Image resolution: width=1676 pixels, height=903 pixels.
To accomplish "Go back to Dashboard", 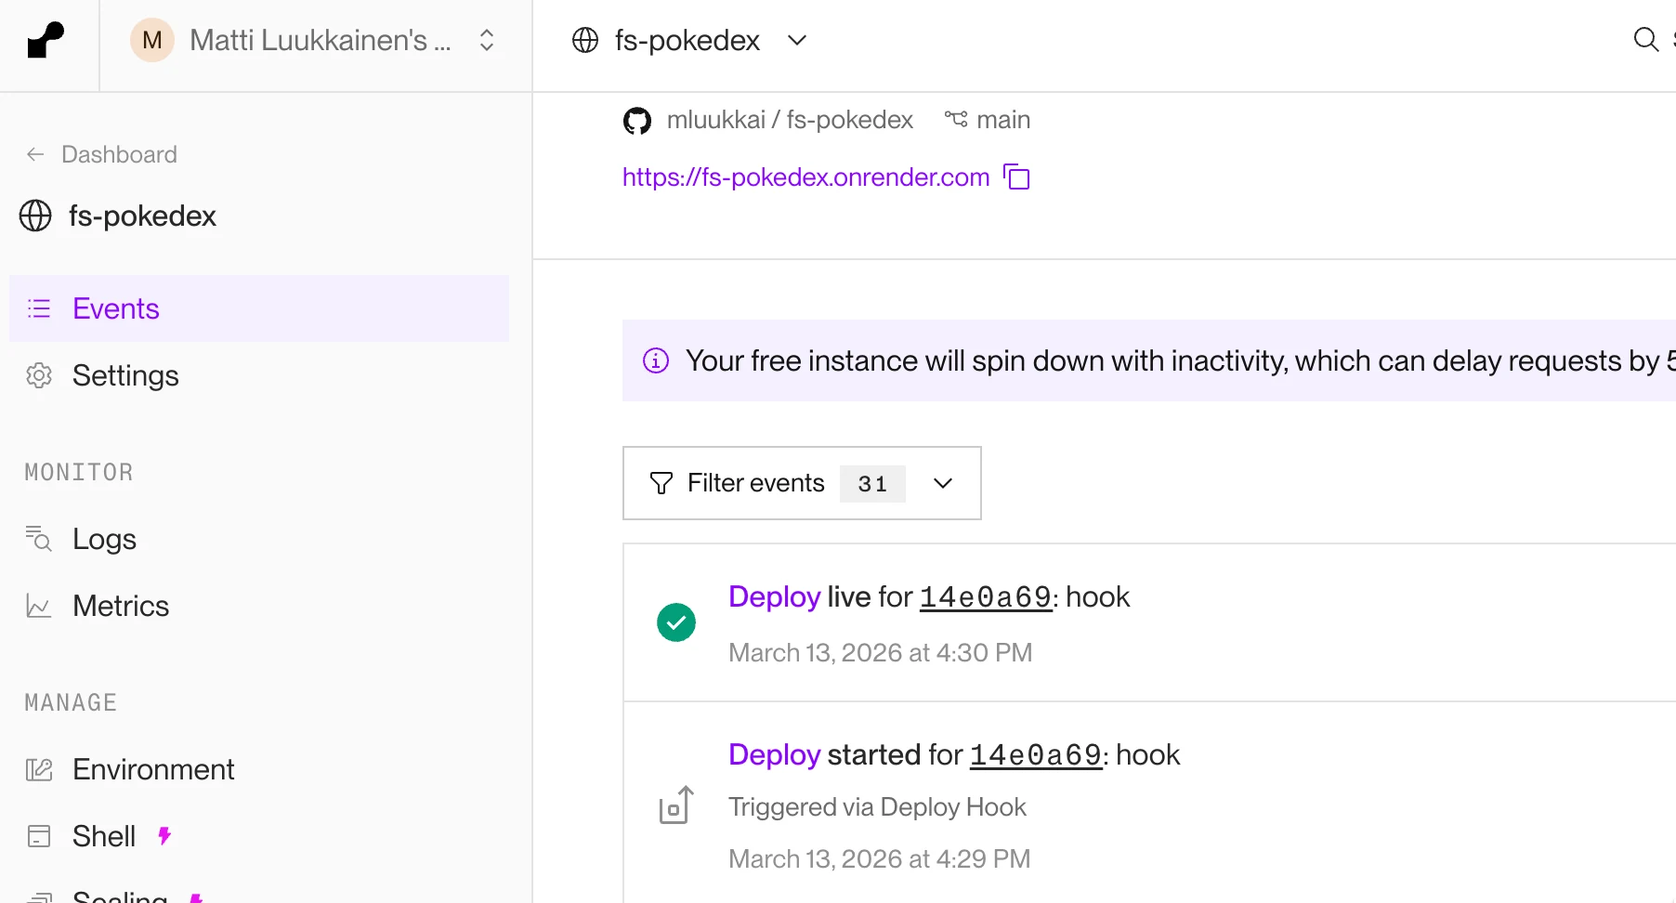I will coord(101,154).
